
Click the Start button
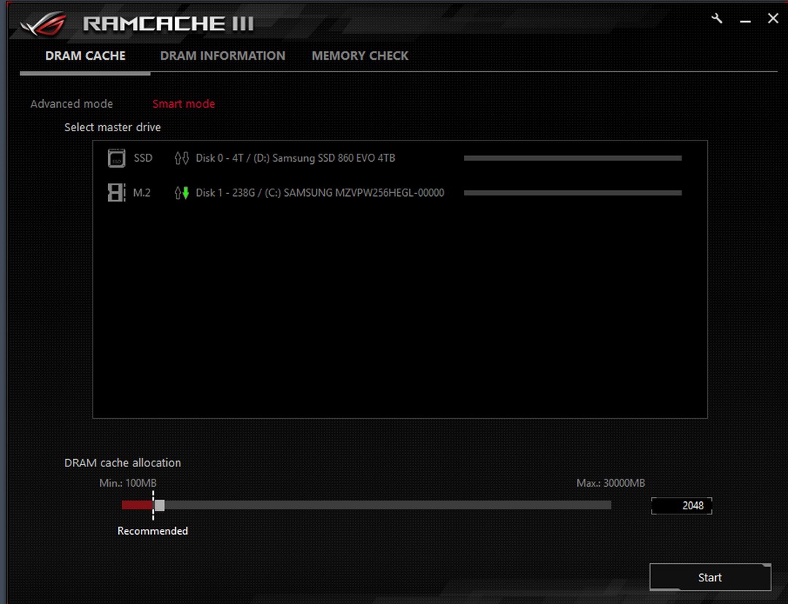tap(710, 578)
